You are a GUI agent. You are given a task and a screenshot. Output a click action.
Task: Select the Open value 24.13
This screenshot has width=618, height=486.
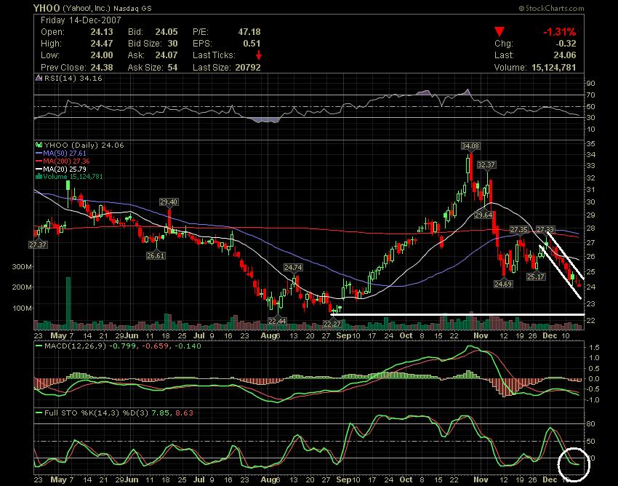[x=102, y=32]
